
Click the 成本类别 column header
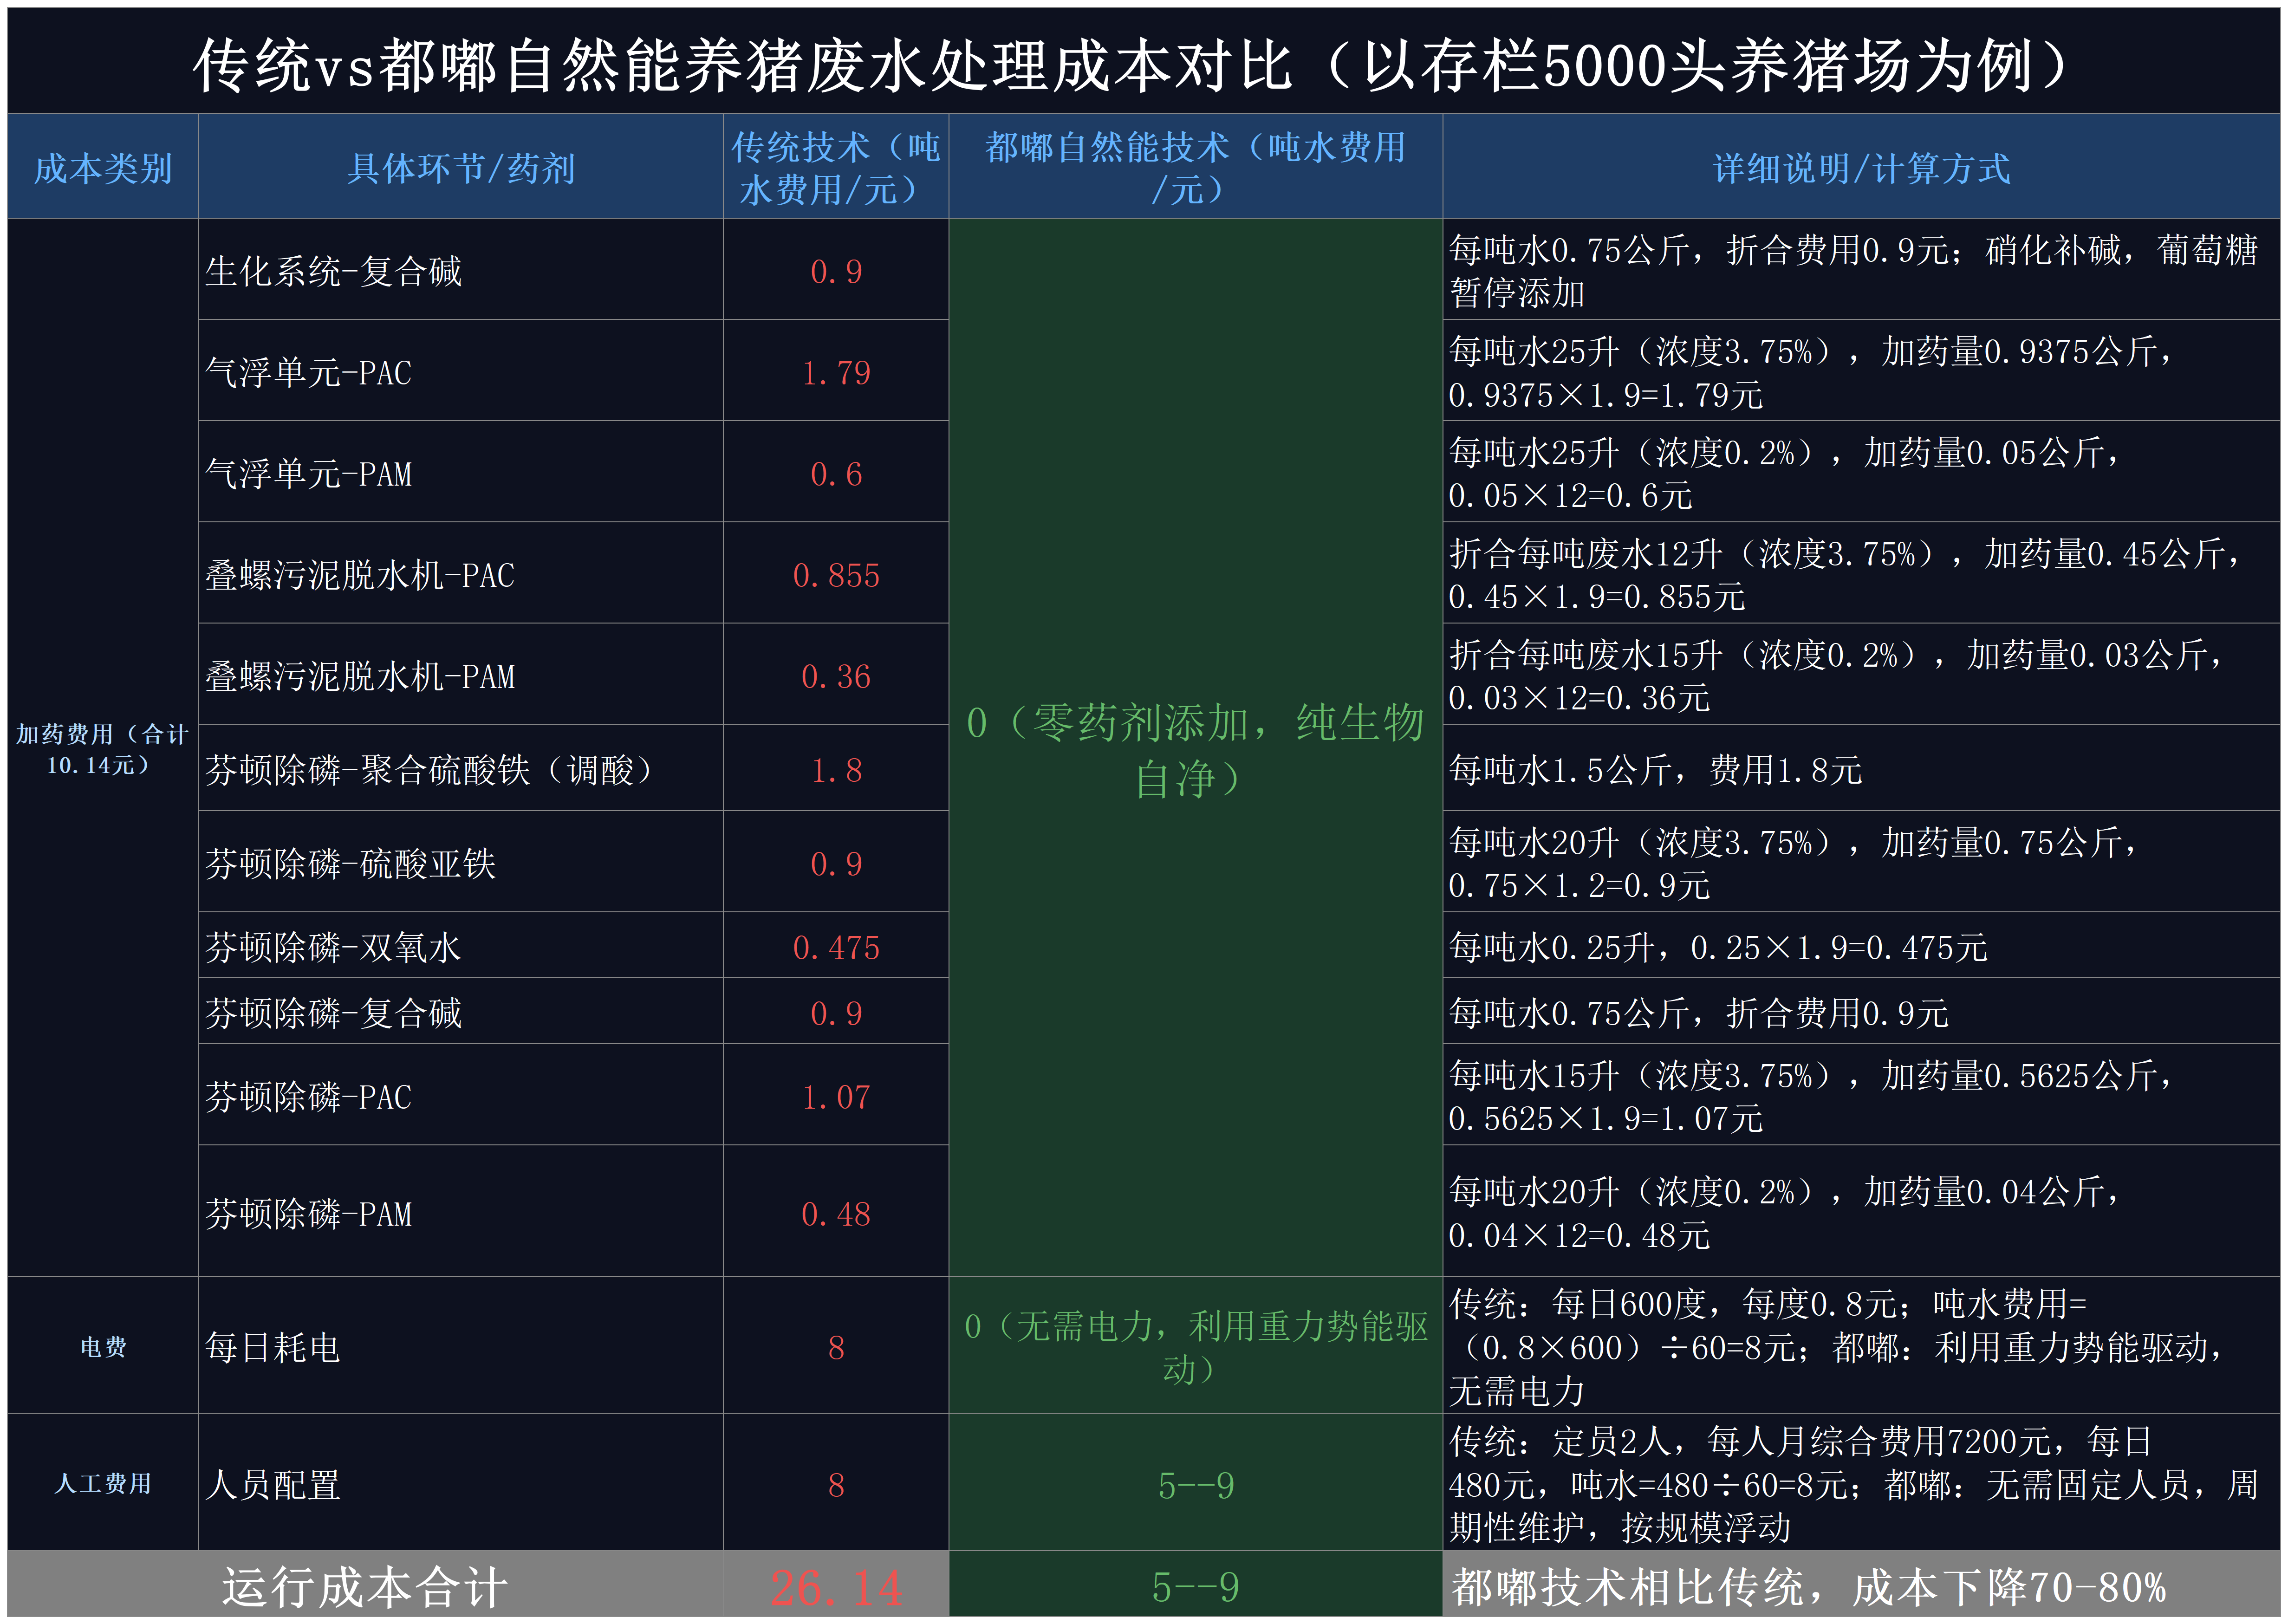pos(103,168)
